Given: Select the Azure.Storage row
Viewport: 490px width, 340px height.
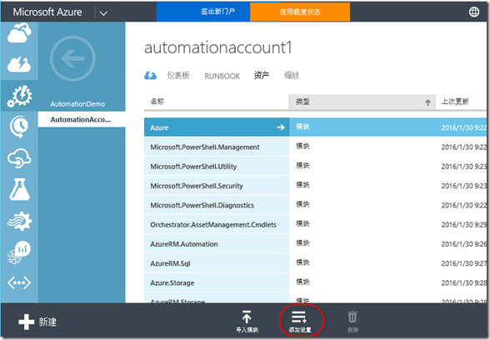Looking at the screenshot, I should [315, 282].
